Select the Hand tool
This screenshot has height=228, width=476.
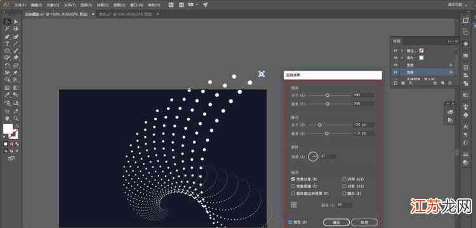pos(7,118)
